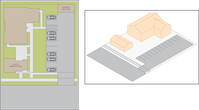Select the parked car directly below the hatched aisle
The width and height of the screenshot is (199, 110).
(52, 33)
